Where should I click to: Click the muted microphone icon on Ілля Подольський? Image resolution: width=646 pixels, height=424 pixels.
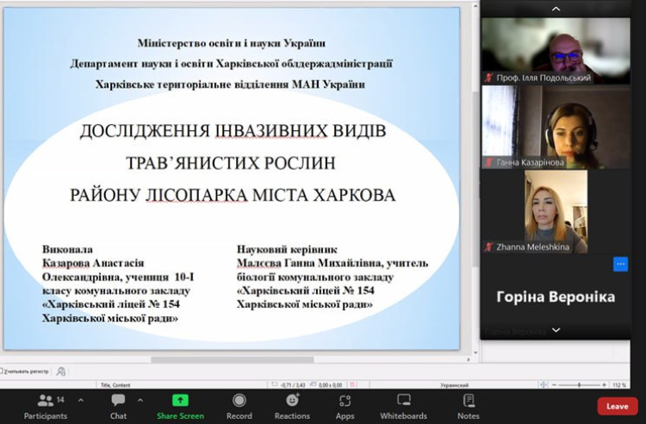pyautogui.click(x=488, y=78)
